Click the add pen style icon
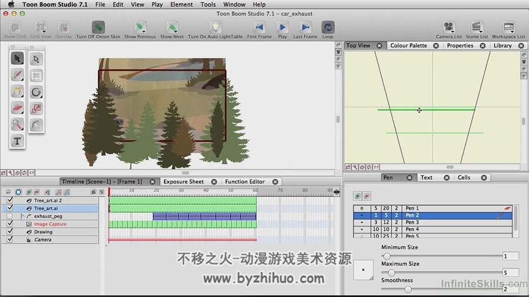The image size is (529, 297). 357,196
